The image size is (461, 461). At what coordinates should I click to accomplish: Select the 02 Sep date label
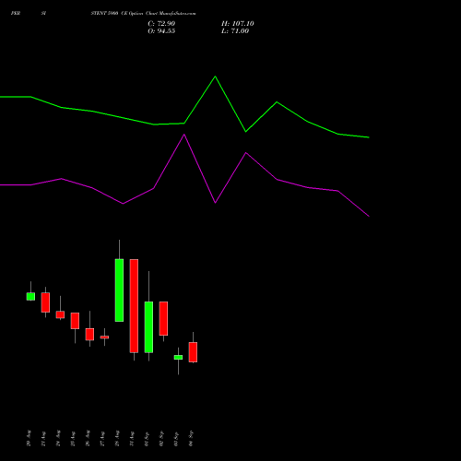(x=161, y=438)
